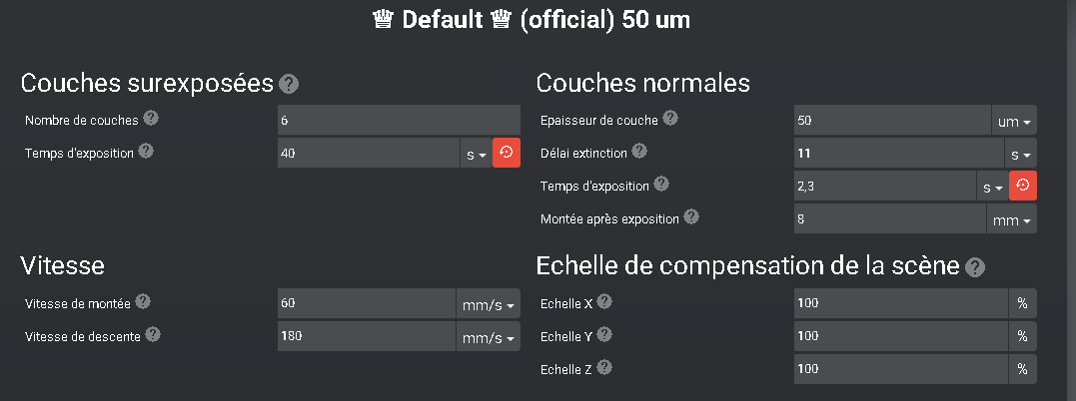Screen dimensions: 1076x401
Task: Click the Nombre de couches field showing 6
Action: (x=400, y=120)
